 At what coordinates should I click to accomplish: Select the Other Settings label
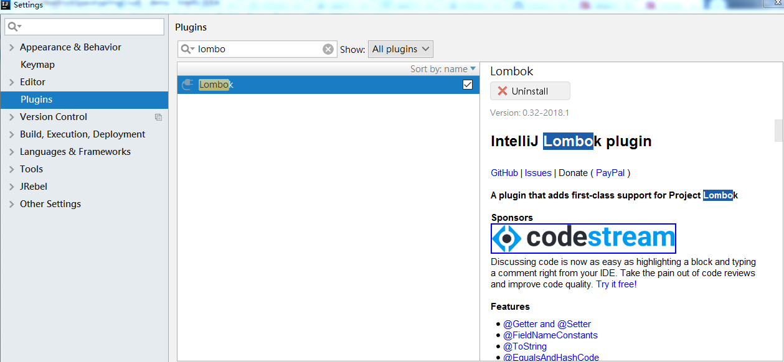coord(50,204)
